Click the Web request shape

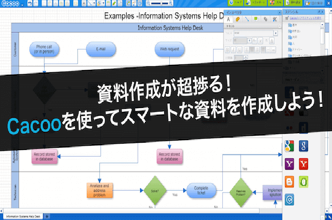click(169, 50)
